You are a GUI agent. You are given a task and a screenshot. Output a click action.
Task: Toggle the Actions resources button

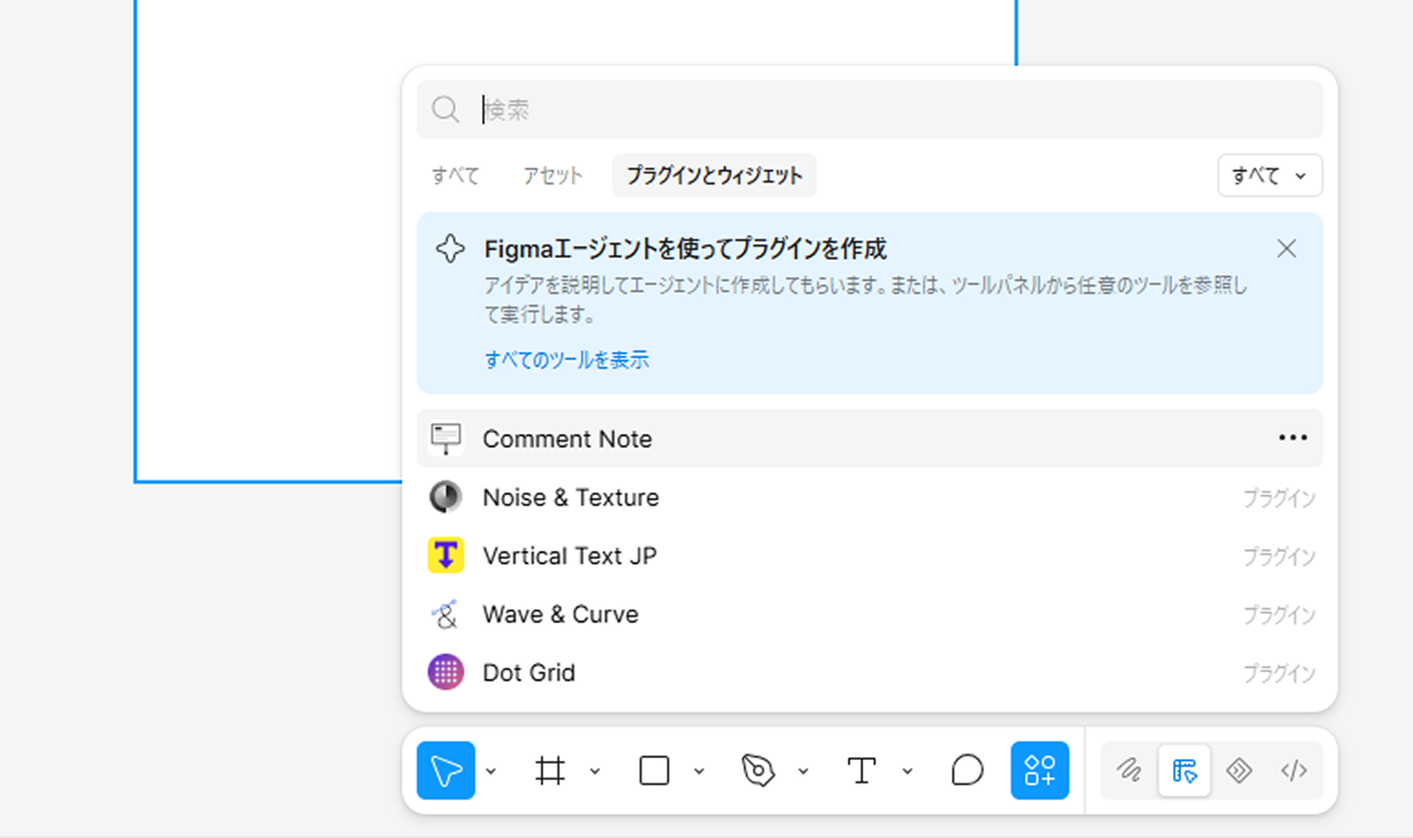1040,770
